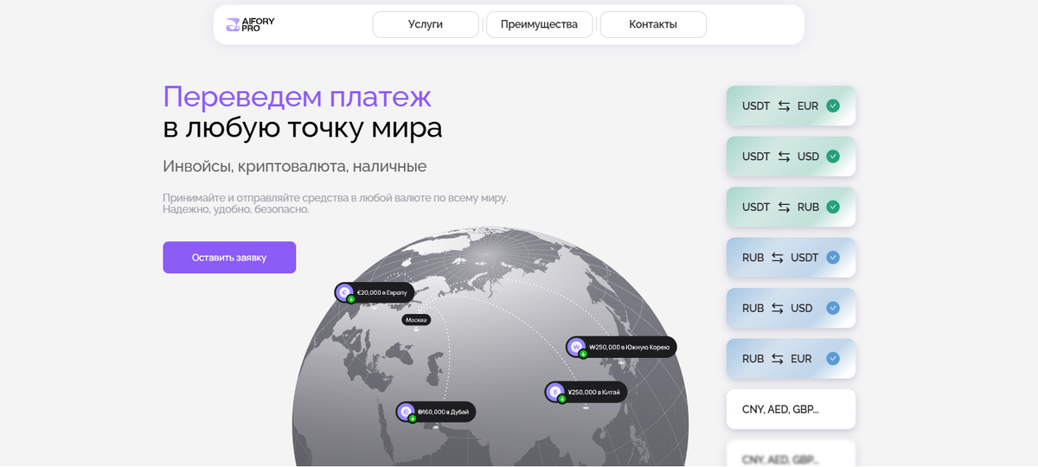
Task: Open the Контакты menu item
Action: coord(653,24)
